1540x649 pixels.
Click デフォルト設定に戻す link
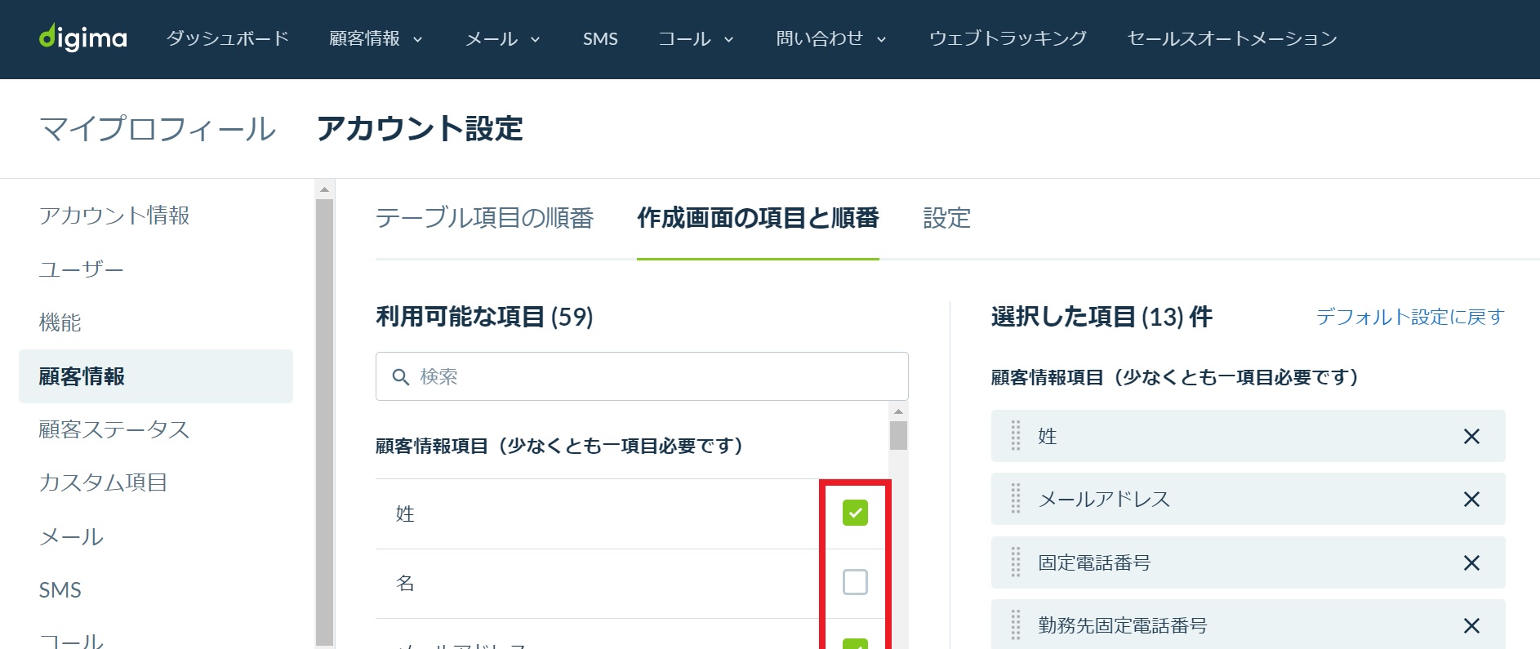click(1410, 317)
